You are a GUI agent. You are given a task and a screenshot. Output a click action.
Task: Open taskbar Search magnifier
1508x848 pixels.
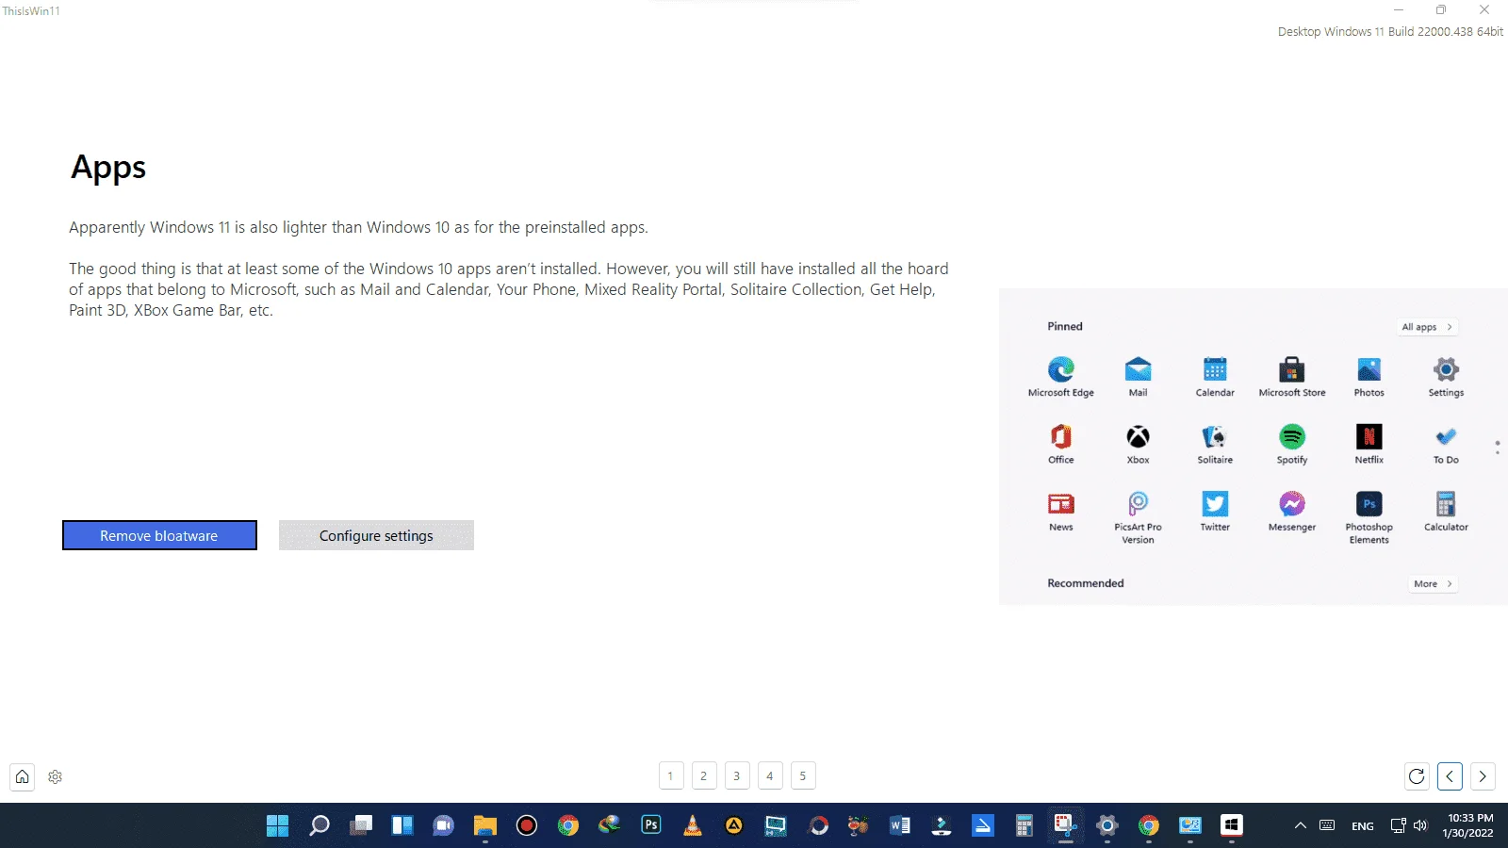click(x=320, y=825)
